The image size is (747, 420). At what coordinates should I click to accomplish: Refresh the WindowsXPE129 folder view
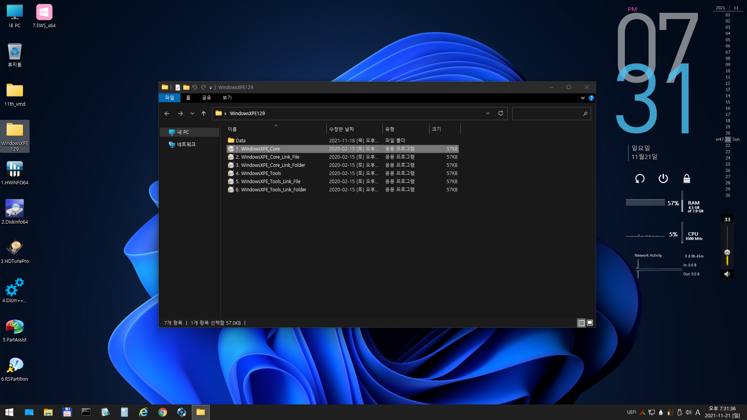pyautogui.click(x=501, y=113)
